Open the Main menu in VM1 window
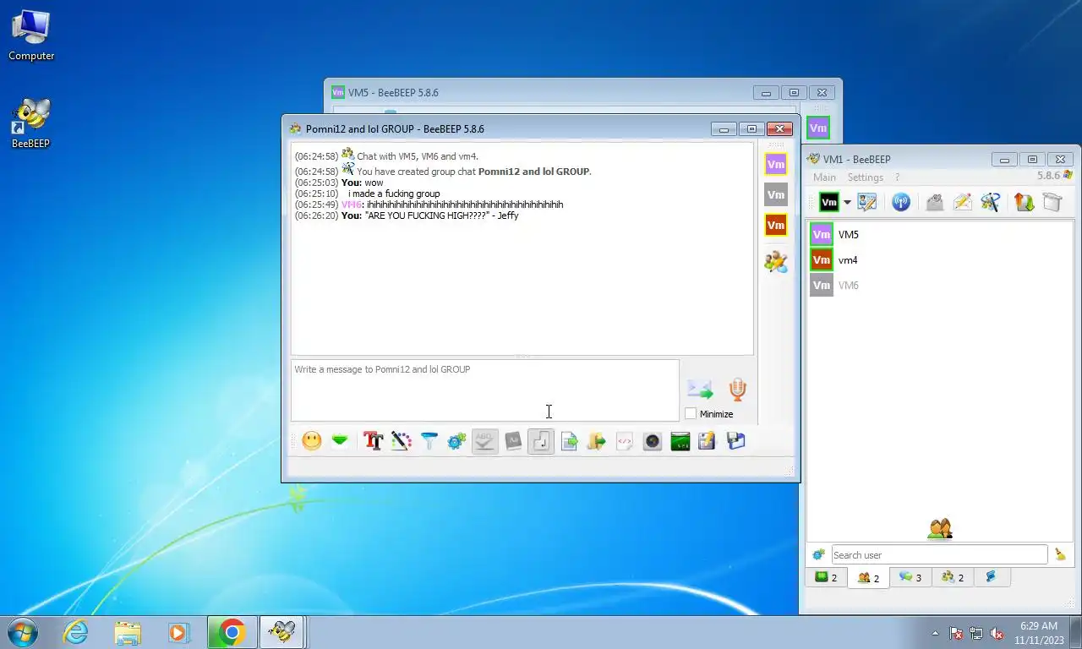Screen dimensions: 1082x649 [824, 177]
